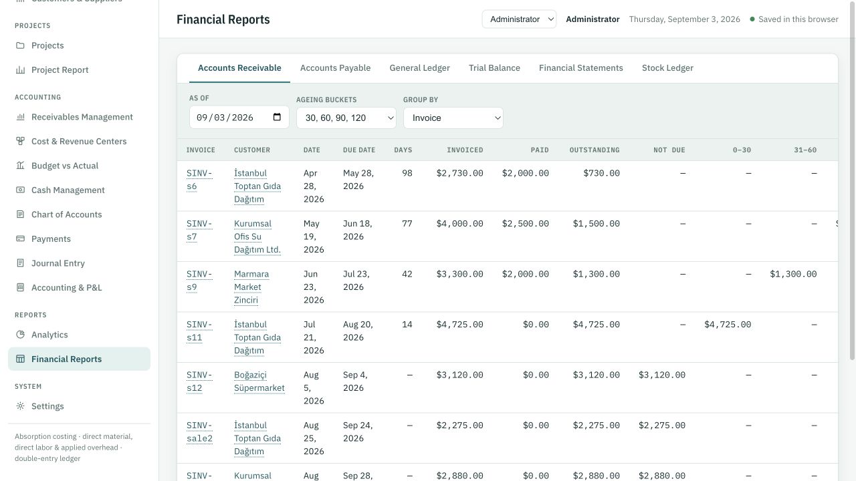Click the Settings gear icon

coord(20,406)
